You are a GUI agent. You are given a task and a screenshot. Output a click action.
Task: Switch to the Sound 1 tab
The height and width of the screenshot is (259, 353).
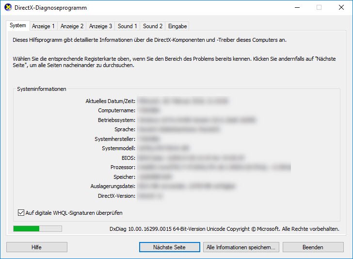pos(128,26)
